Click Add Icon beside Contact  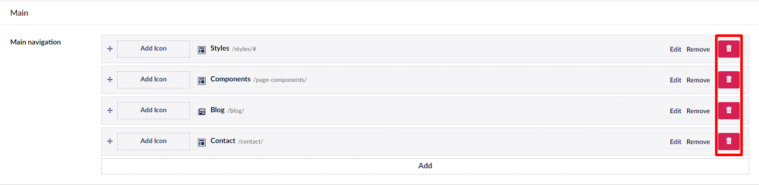click(154, 142)
